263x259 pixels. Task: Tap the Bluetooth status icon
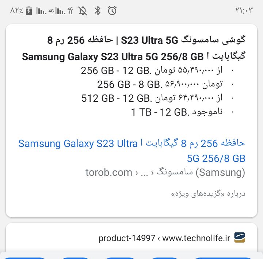point(98,11)
